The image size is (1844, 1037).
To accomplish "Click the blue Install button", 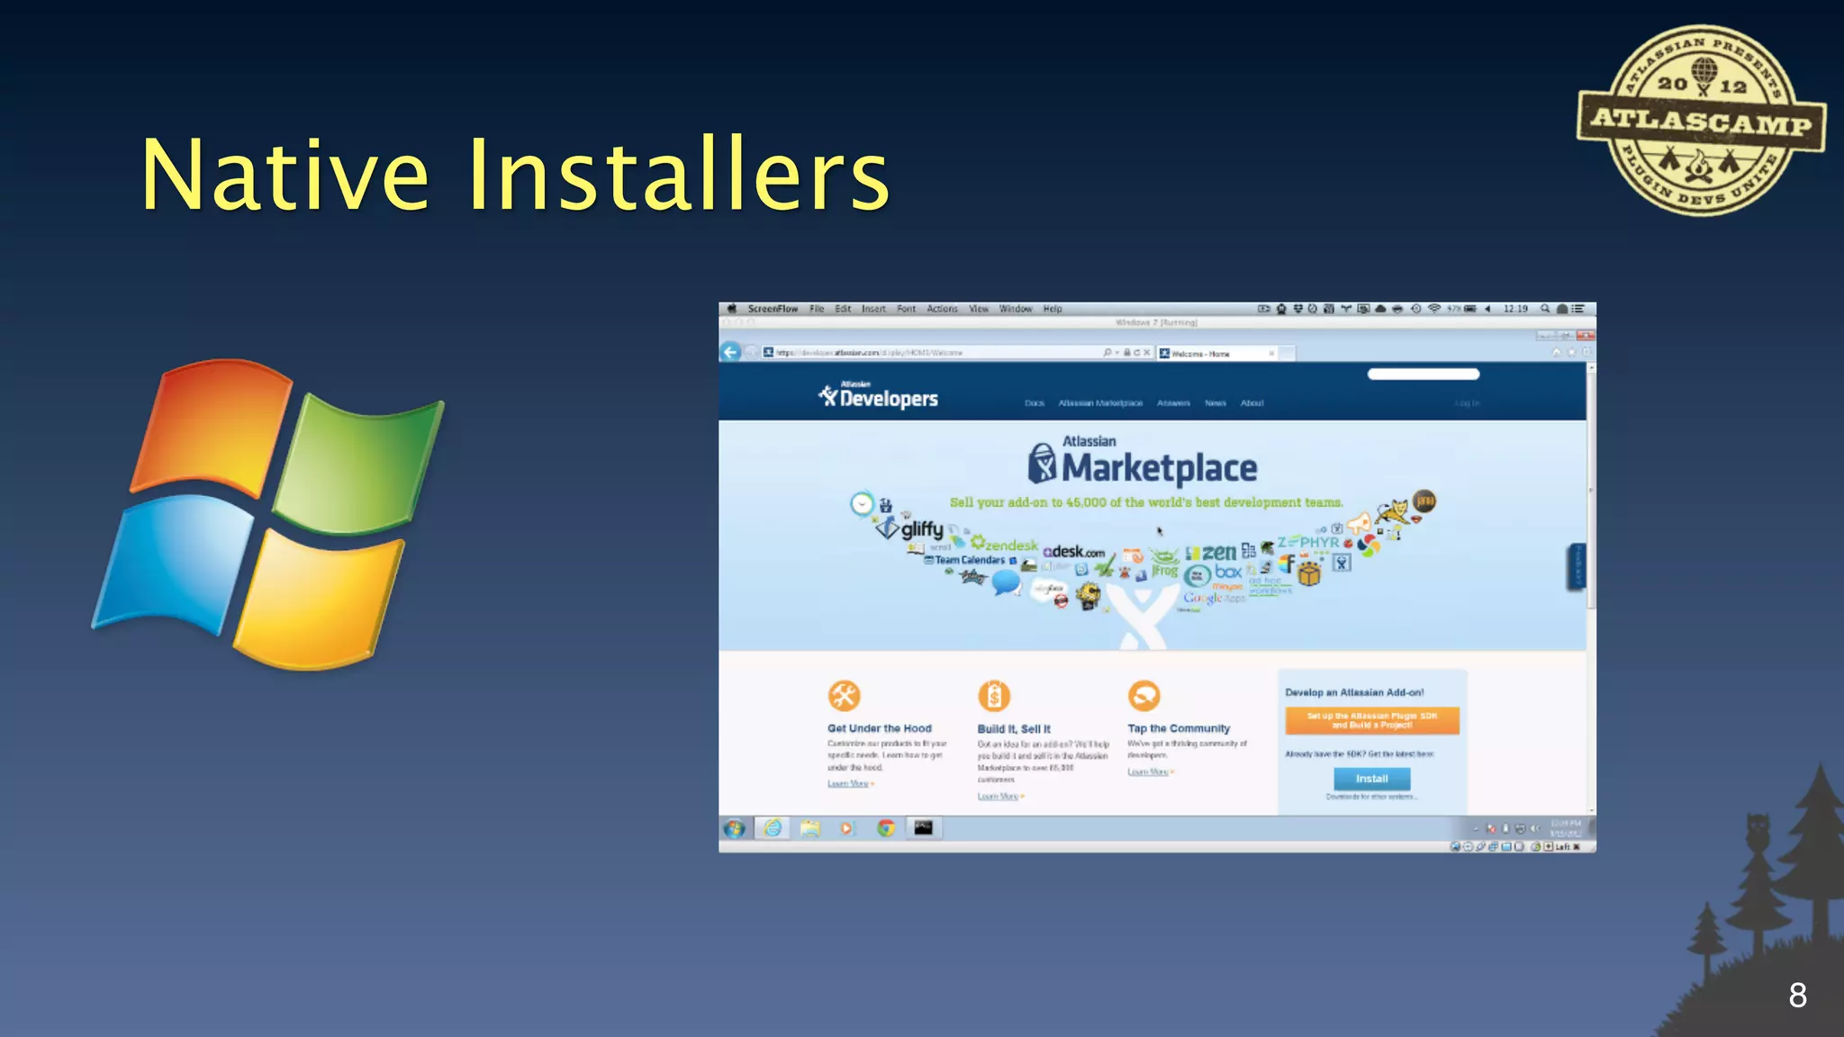I will point(1371,779).
